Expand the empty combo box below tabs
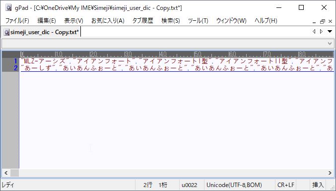 pyautogui.click(x=330, y=44)
